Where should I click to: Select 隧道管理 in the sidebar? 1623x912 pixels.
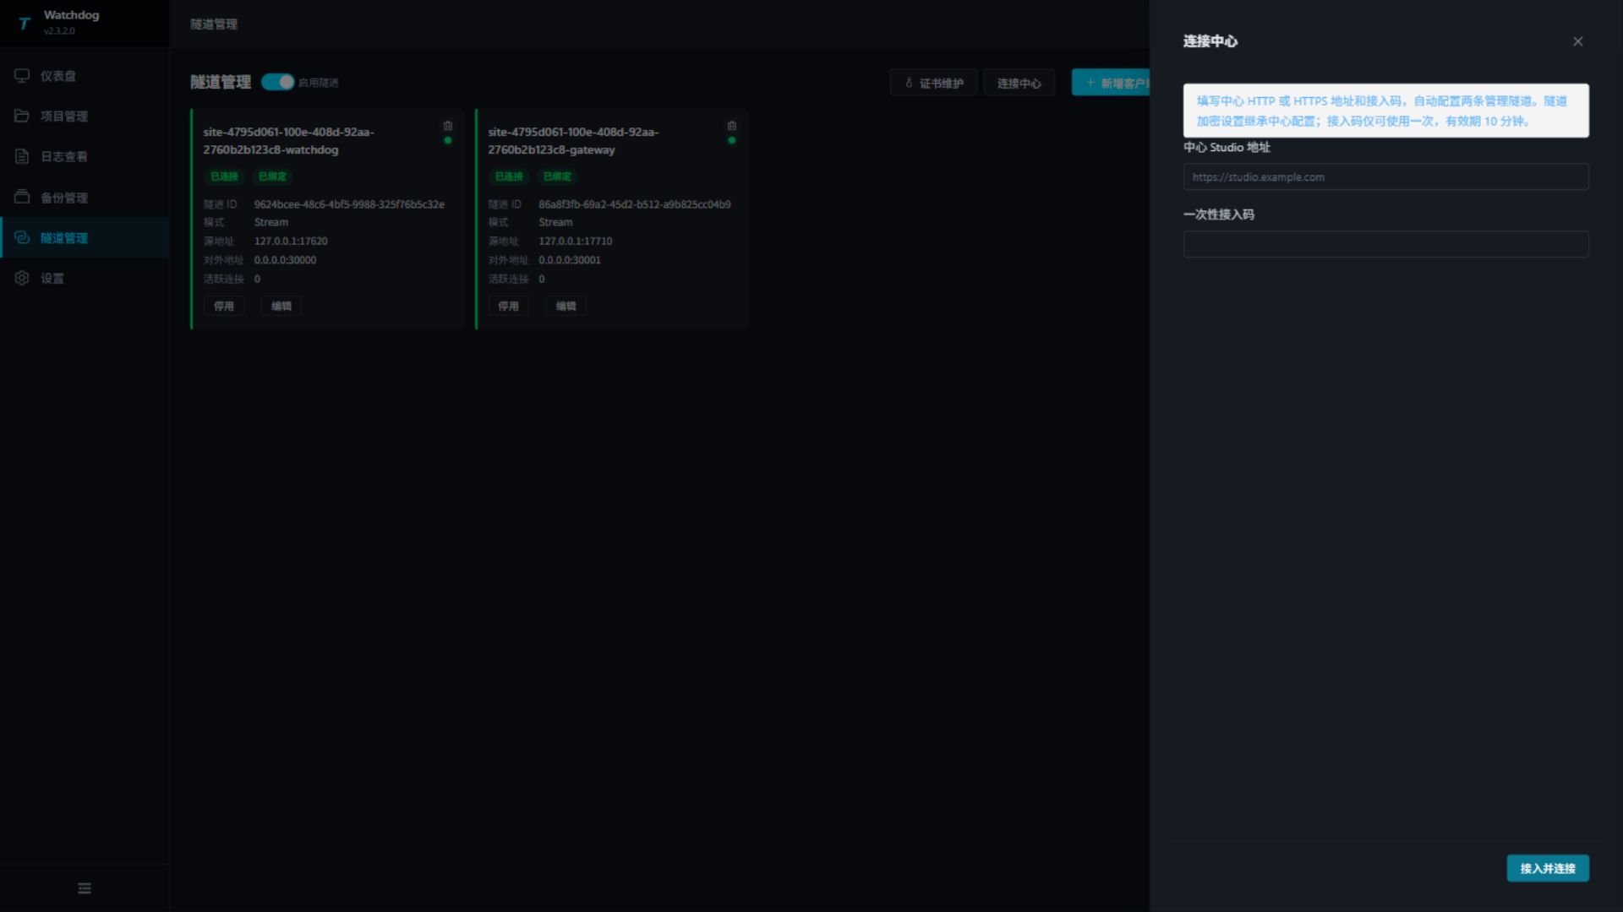coord(85,237)
